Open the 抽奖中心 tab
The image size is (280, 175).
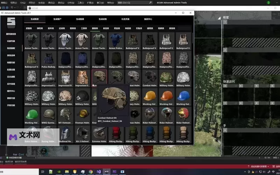[x=148, y=19]
